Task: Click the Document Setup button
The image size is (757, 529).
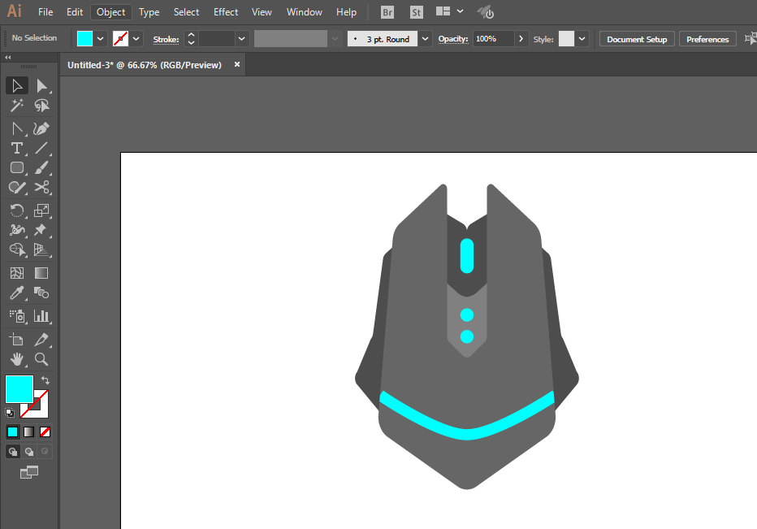Action: 637,39
